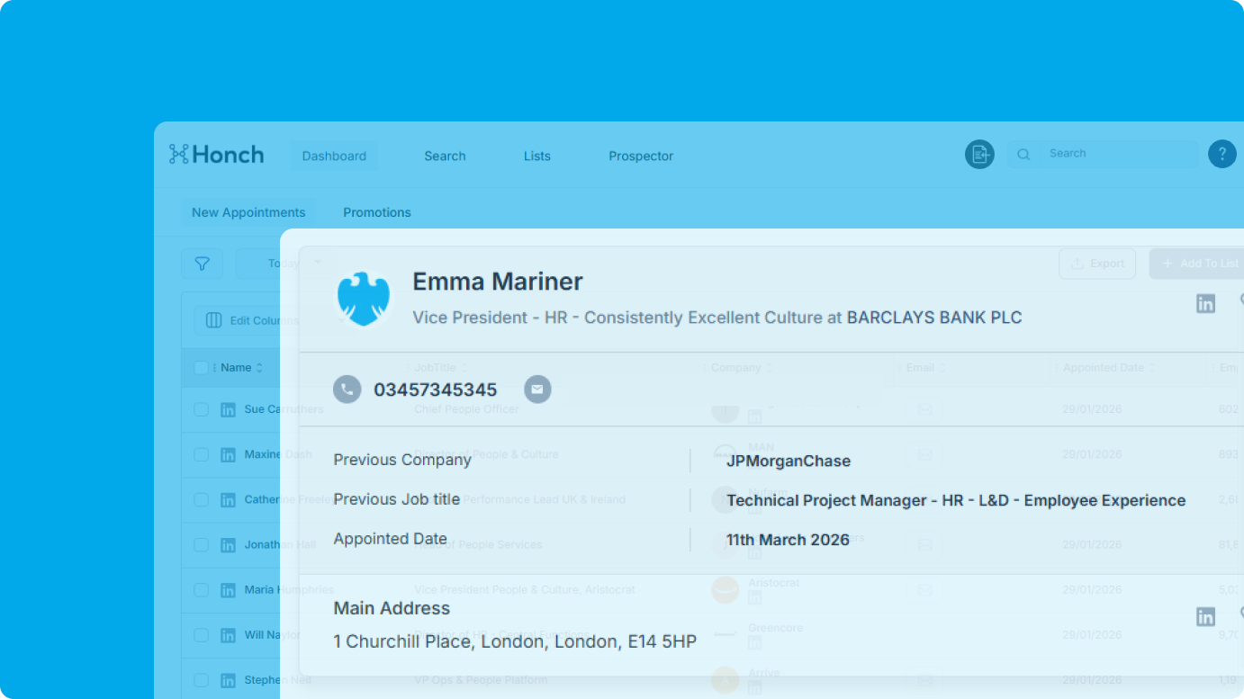1244x699 pixels.
Task: Click the Greencore company cell
Action: point(775,628)
